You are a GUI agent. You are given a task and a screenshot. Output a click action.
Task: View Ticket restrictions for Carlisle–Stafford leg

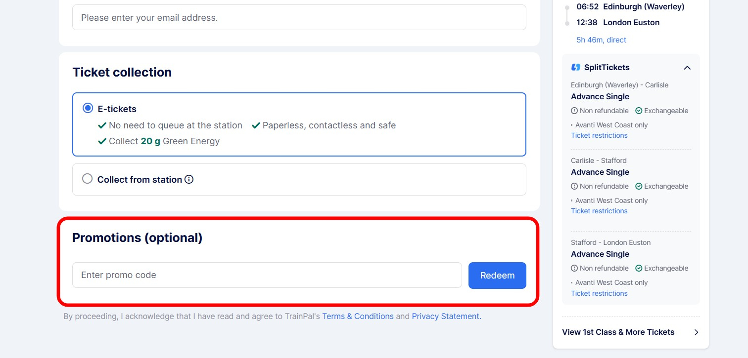[x=599, y=211]
